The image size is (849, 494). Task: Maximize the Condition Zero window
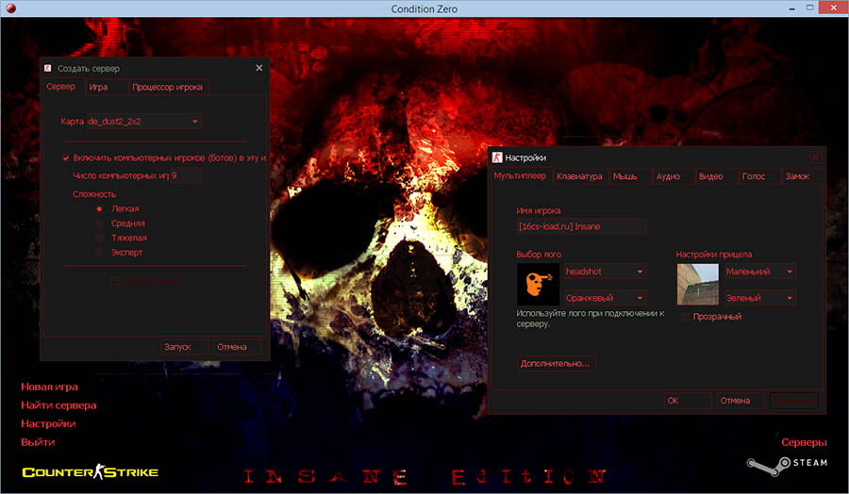[x=810, y=8]
